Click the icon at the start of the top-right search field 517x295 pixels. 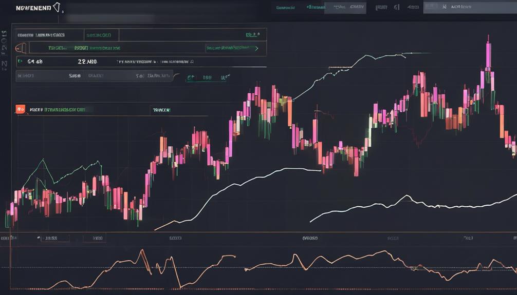click(x=444, y=7)
